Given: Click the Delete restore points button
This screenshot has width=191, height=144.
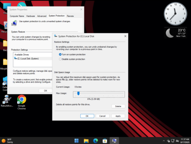Looking at the screenshot, I should (118, 106).
